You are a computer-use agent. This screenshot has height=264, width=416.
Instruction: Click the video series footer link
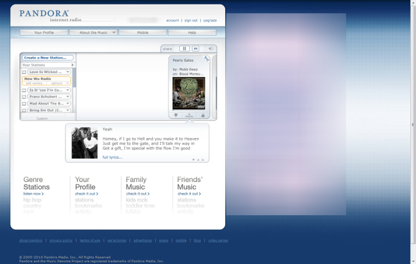(218, 240)
